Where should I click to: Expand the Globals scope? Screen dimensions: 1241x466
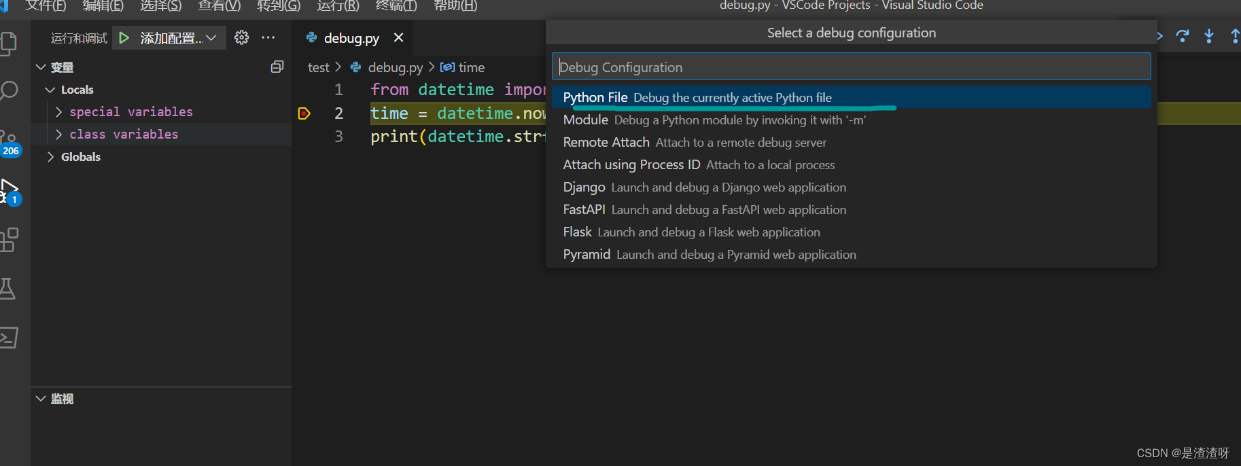coord(51,157)
